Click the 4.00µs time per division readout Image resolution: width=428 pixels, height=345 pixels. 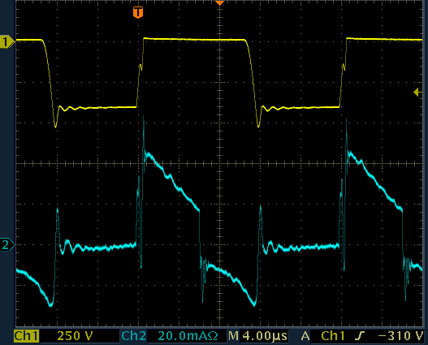[x=265, y=336]
